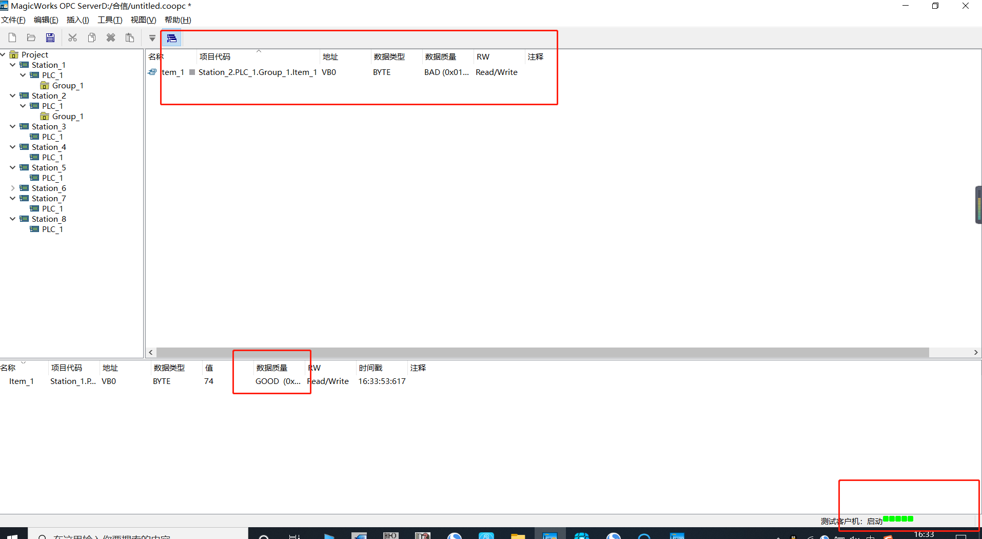Click the horizontal scrollbar right arrow
The height and width of the screenshot is (539, 982).
(976, 352)
